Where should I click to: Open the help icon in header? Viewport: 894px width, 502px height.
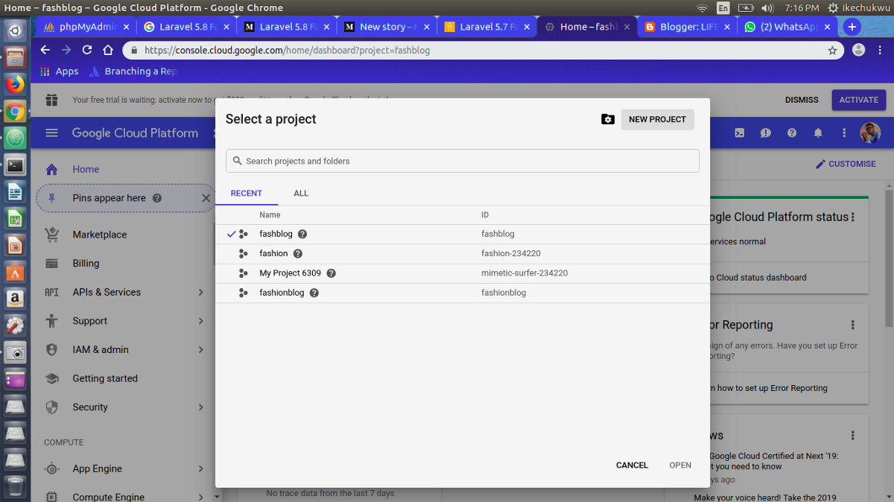tap(792, 133)
